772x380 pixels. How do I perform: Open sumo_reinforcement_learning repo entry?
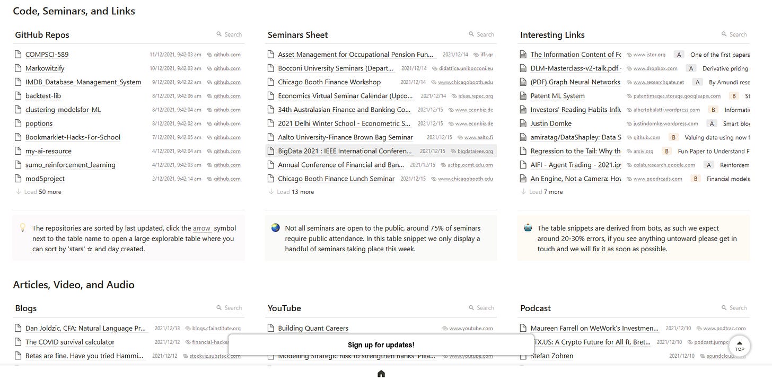point(71,165)
